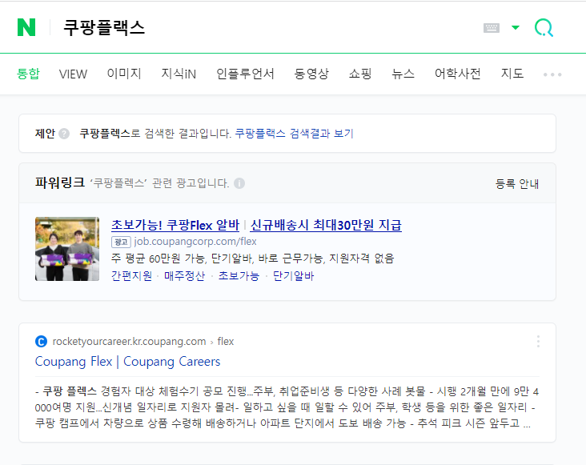Click the rocketyourcareer.kr.coupang.com URL
Viewport: 586px width, 465px height.
130,342
